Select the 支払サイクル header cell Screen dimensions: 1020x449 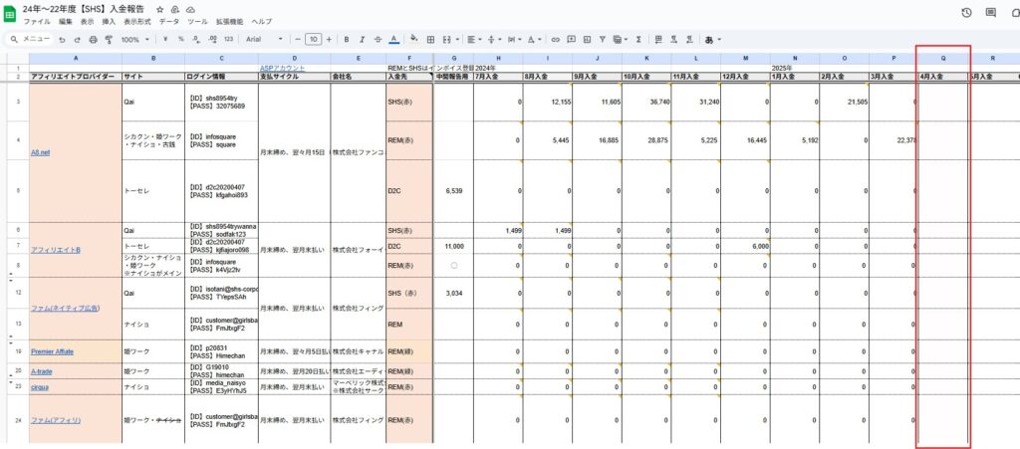294,77
